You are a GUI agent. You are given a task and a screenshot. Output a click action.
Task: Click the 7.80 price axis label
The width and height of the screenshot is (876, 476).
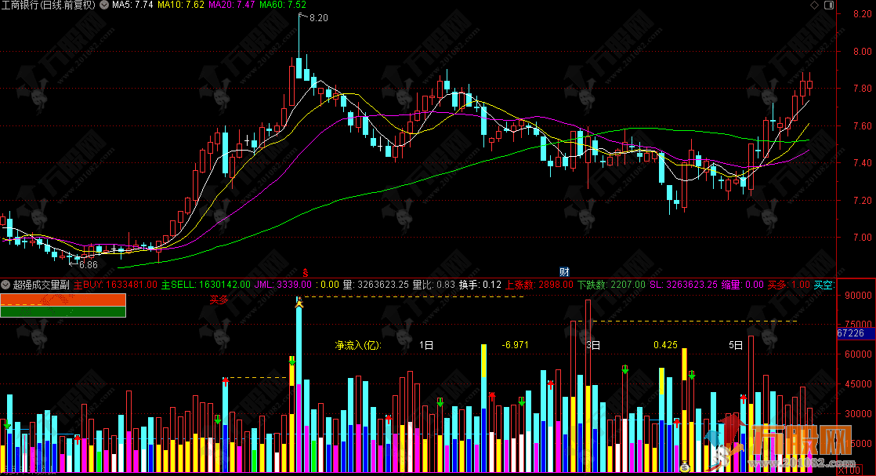[863, 89]
